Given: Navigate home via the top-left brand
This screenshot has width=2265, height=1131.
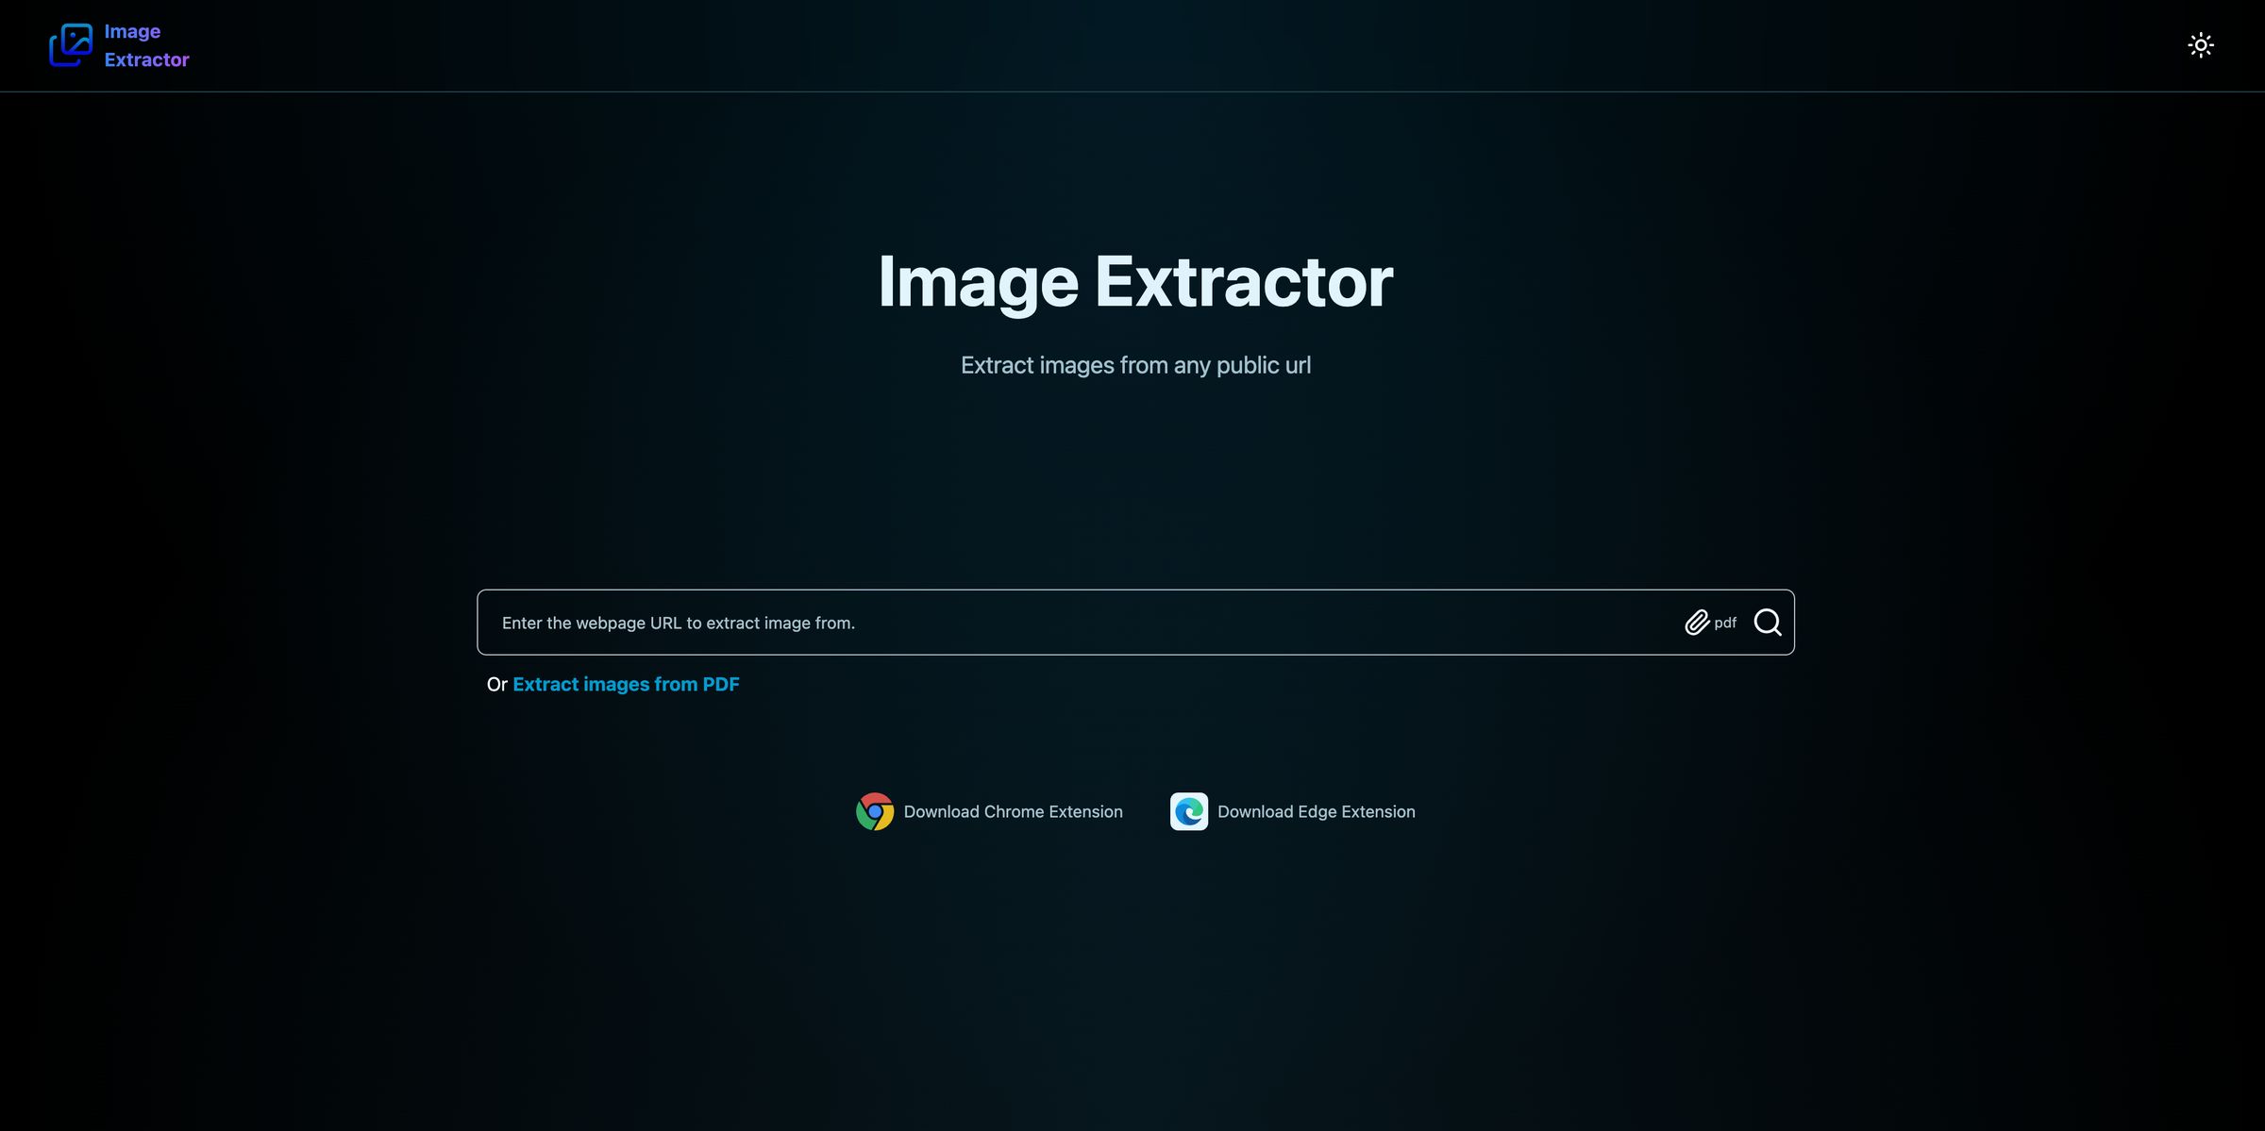Looking at the screenshot, I should (x=118, y=44).
